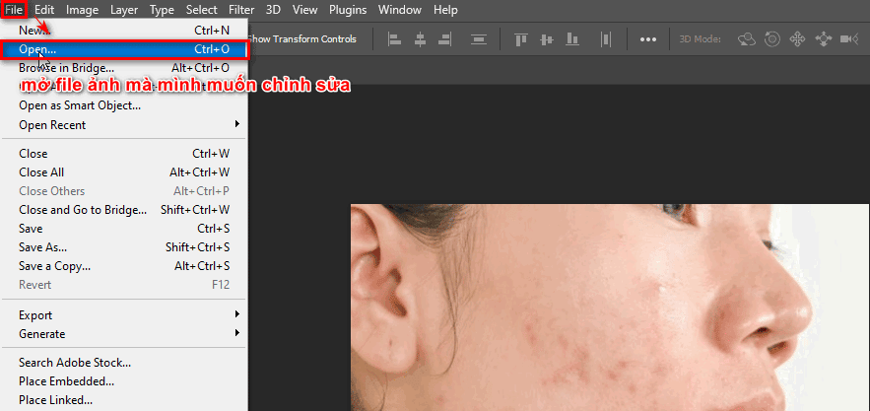This screenshot has height=411, width=870.
Task: Open the Select menu
Action: pos(201,10)
